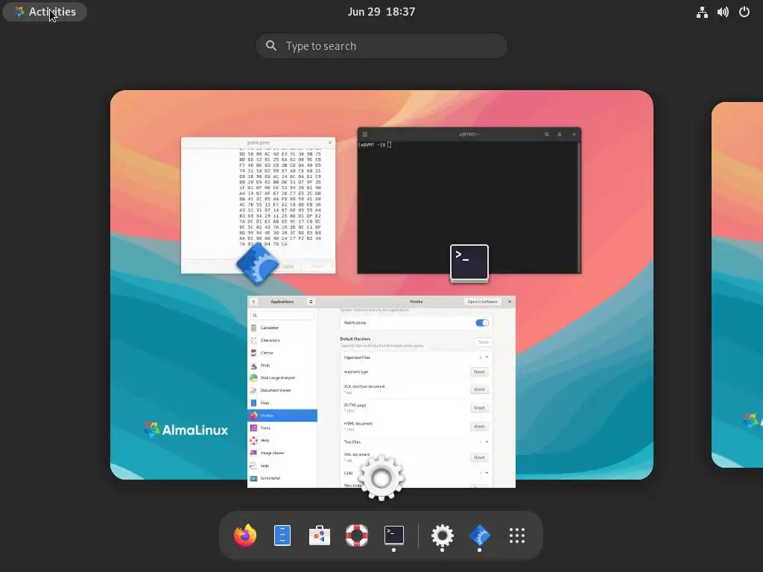763x572 pixels.
Task: Click the volume speaker icon in top bar
Action: (723, 12)
